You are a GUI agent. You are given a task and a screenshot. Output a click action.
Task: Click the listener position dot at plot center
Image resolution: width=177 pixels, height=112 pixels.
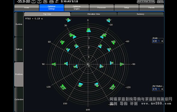pos(88,64)
